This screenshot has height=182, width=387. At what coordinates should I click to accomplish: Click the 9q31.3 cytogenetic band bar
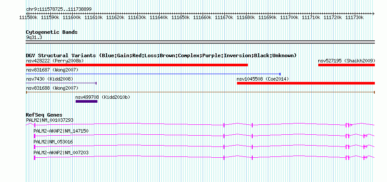pyautogui.click(x=200, y=42)
